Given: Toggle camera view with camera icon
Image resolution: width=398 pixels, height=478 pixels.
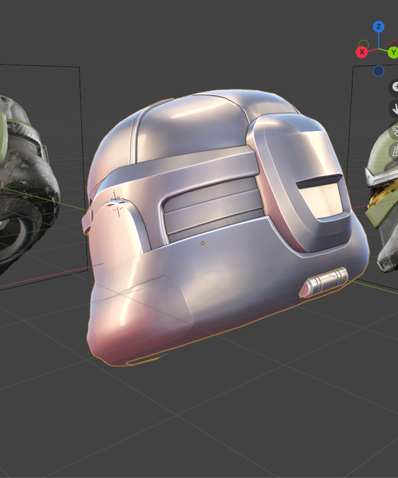Looking at the screenshot, I should coord(395,131).
